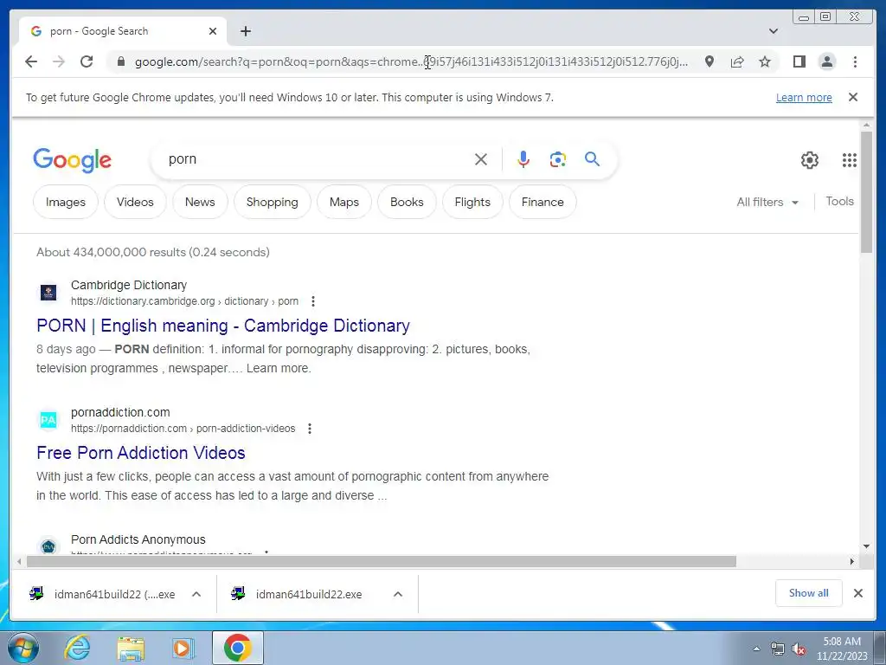Open options for pornaddiction.com result
The width and height of the screenshot is (886, 665).
[310, 429]
